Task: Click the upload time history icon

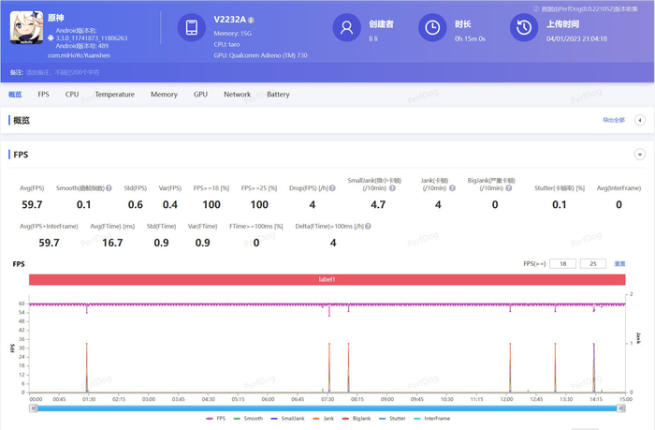Action: coord(522,28)
